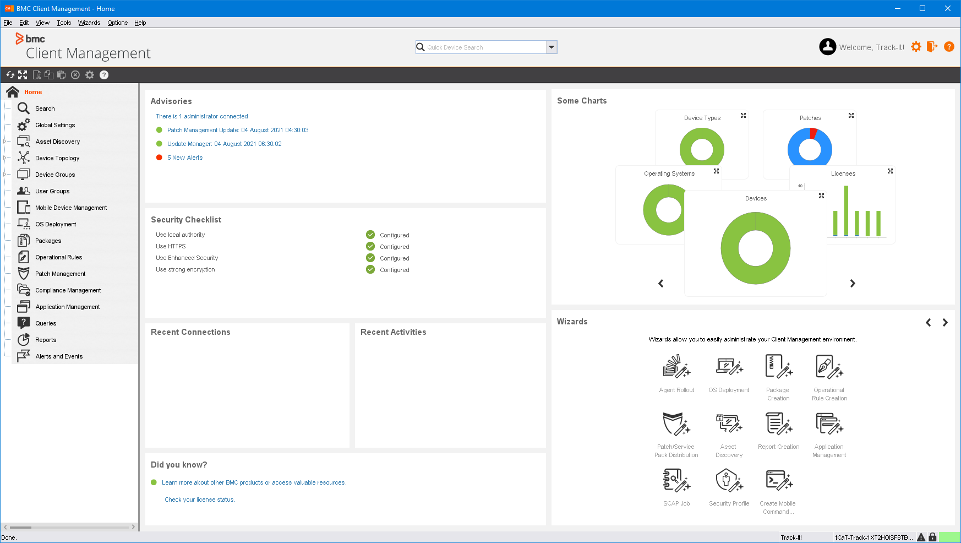Image resolution: width=961 pixels, height=543 pixels.
Task: Launch the Agent Rollout wizard
Action: click(676, 367)
